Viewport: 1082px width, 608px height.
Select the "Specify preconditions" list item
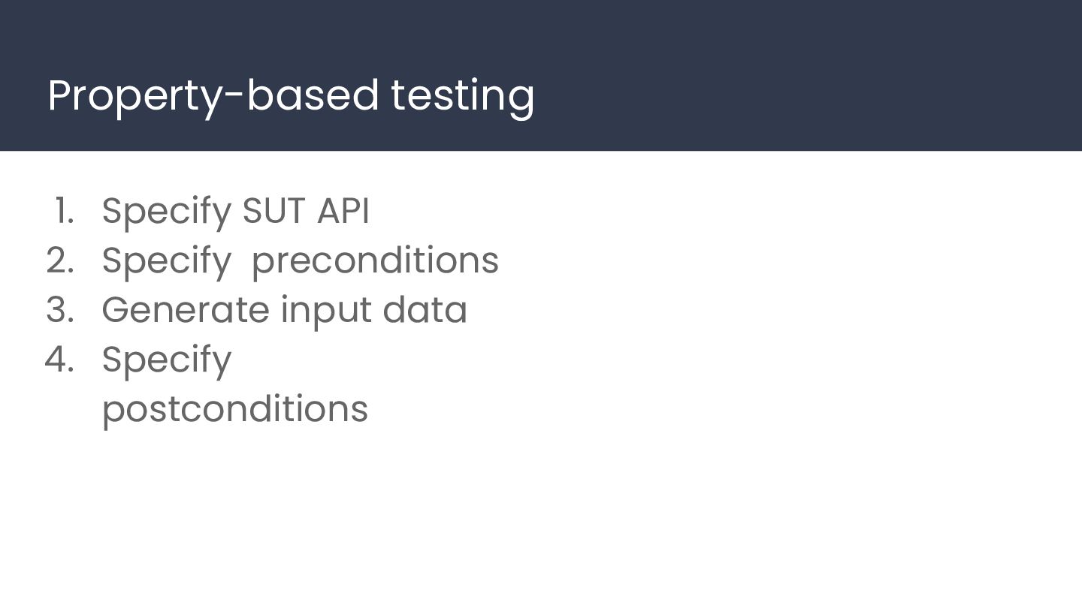[x=300, y=261]
